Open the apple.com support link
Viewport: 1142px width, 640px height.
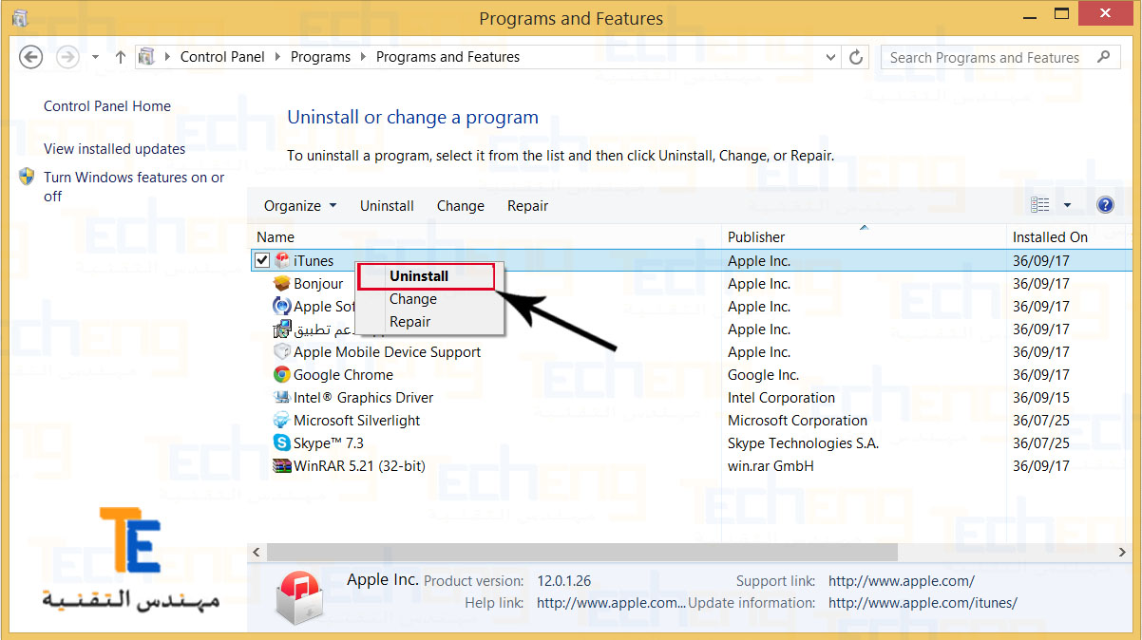pyautogui.click(x=902, y=581)
